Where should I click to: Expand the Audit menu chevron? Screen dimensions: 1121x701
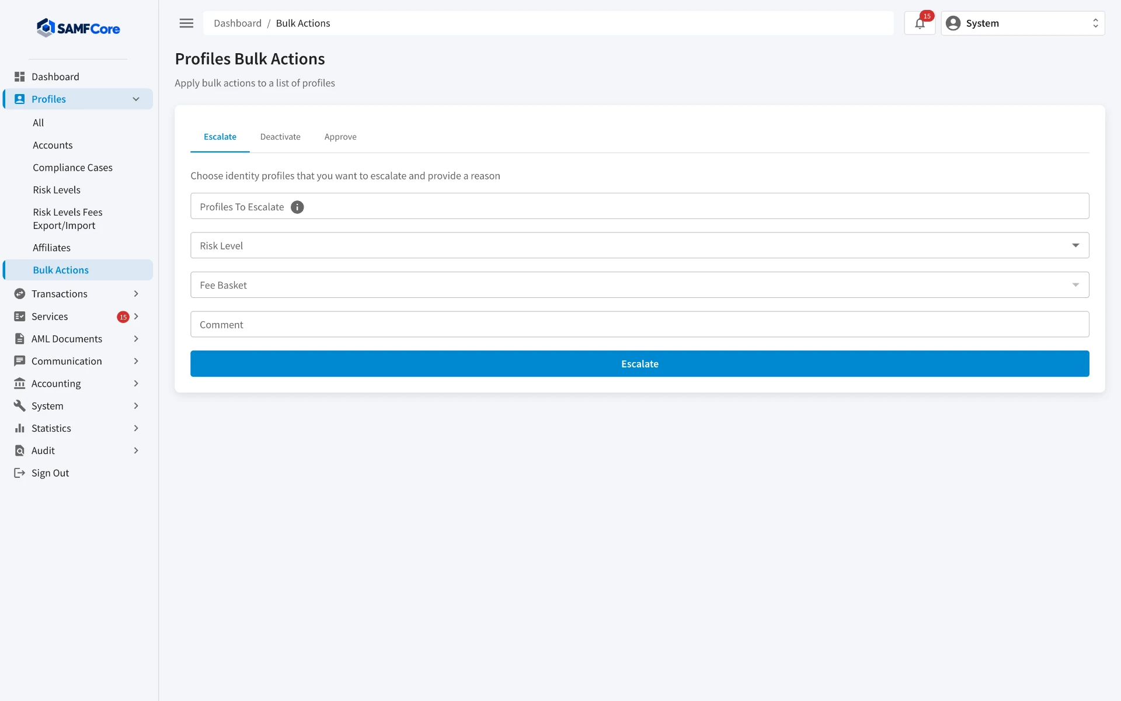(136, 451)
